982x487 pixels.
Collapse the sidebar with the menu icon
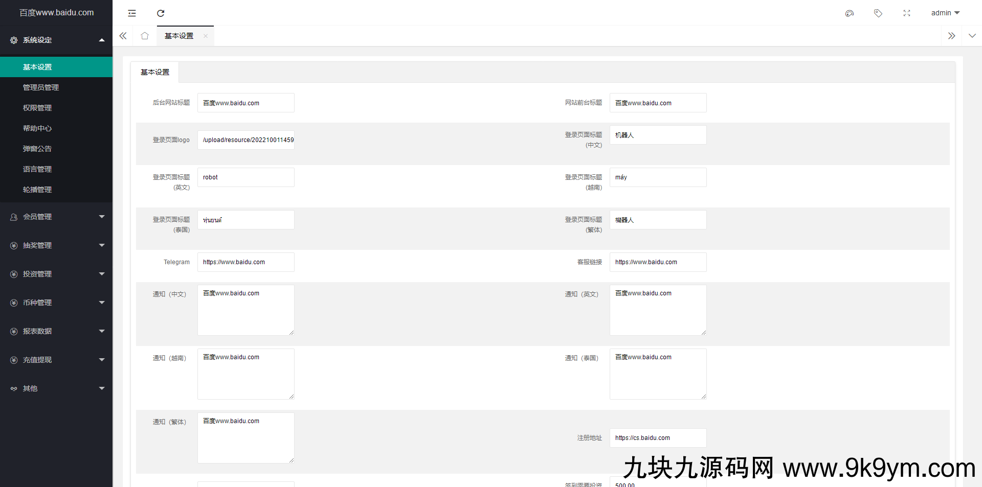tap(132, 13)
